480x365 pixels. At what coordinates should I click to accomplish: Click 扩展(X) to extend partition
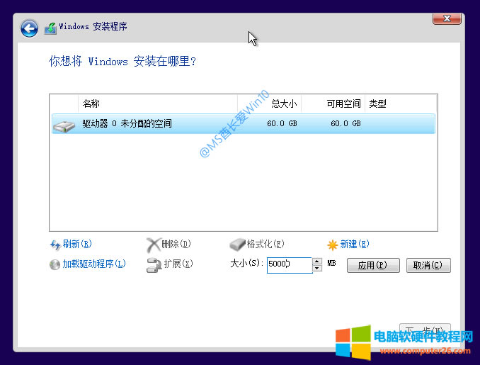click(178, 264)
